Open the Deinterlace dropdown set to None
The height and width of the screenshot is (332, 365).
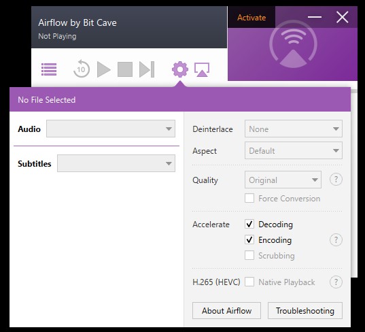point(294,129)
